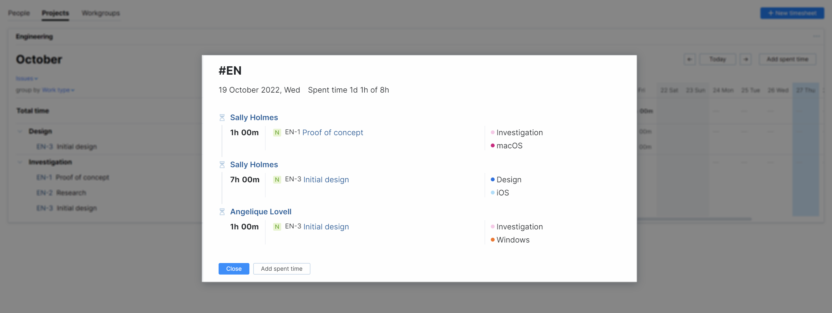Click the 27 Thu column header
Screen dimensions: 832x313
click(805, 90)
